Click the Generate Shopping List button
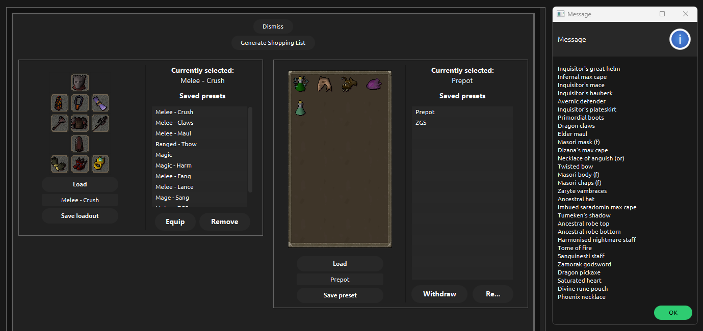Screen dimensions: 703x331 click(x=273, y=43)
